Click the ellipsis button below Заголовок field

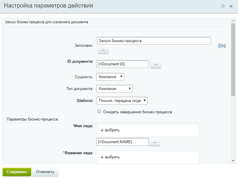pyautogui.click(x=103, y=50)
